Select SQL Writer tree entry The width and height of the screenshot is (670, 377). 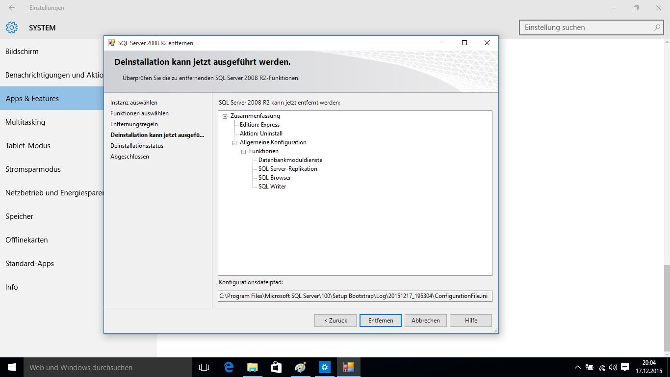(272, 187)
